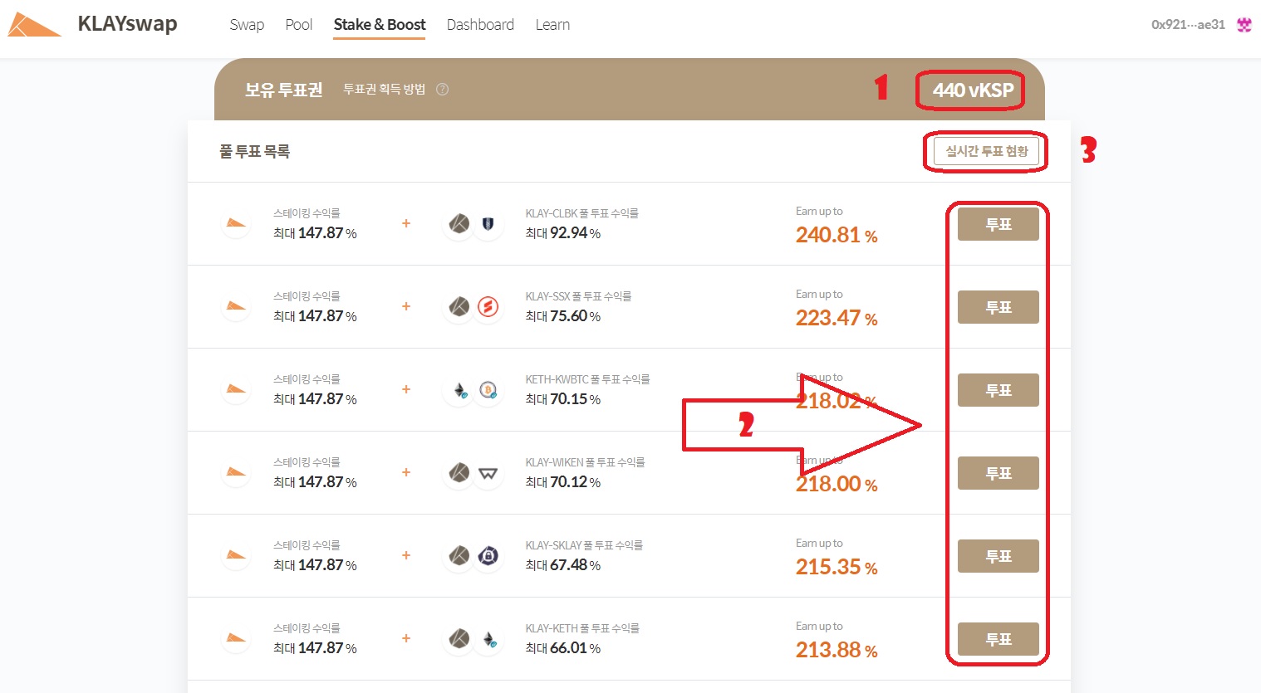The height and width of the screenshot is (693, 1261).
Task: Vote for the KLAY-SSX pool
Action: (998, 307)
